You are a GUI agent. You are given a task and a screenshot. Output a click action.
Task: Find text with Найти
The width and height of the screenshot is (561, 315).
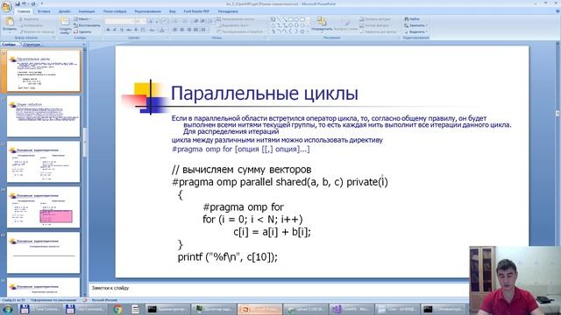point(411,19)
